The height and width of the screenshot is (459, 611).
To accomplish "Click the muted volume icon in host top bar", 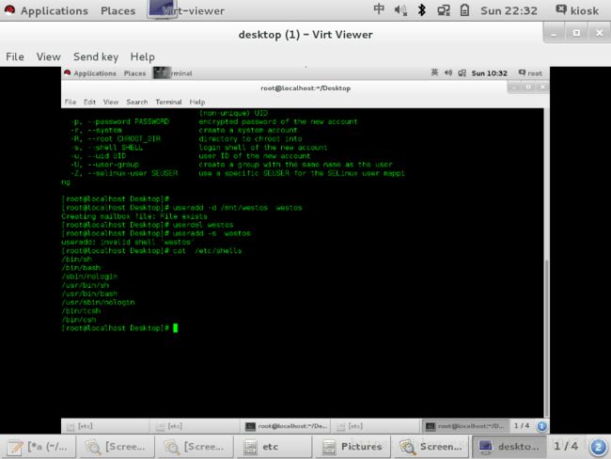I will [x=400, y=10].
